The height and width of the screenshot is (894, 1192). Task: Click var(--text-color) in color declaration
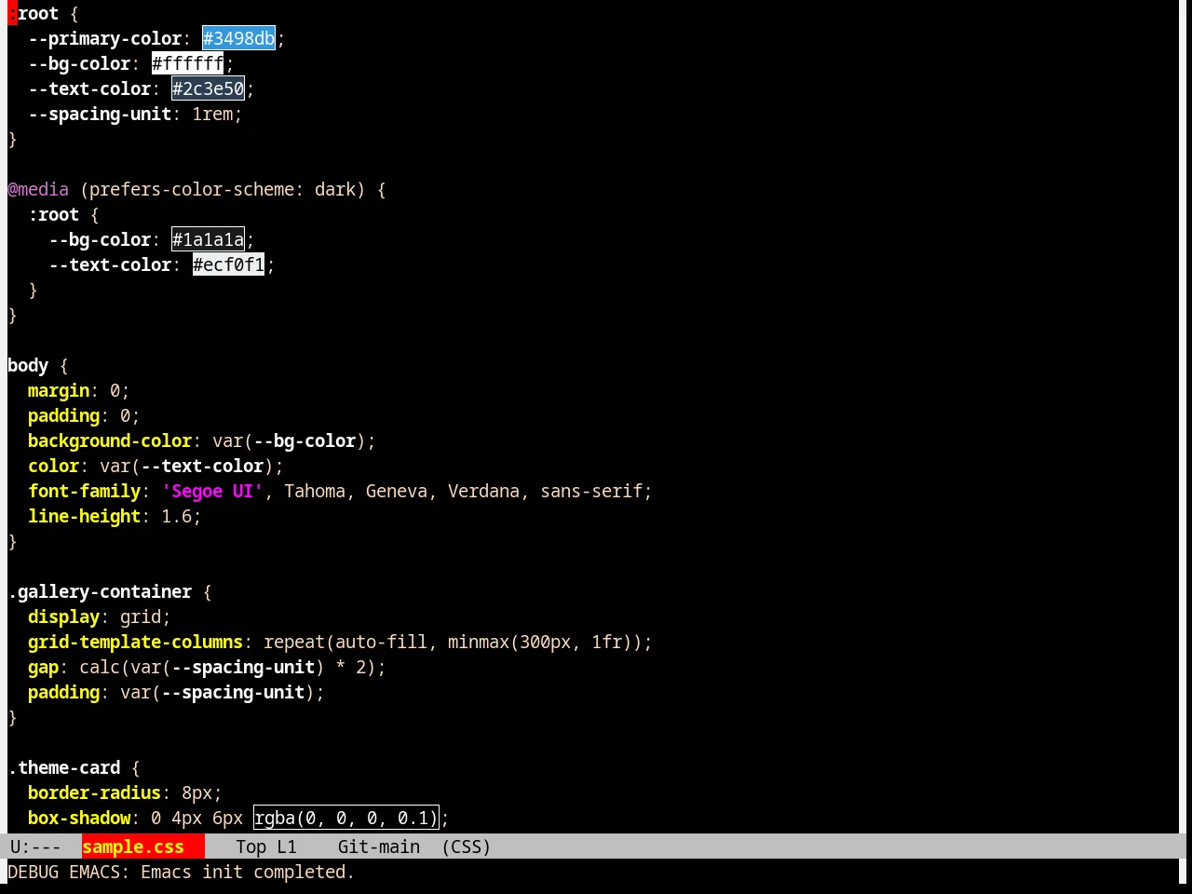(x=186, y=466)
